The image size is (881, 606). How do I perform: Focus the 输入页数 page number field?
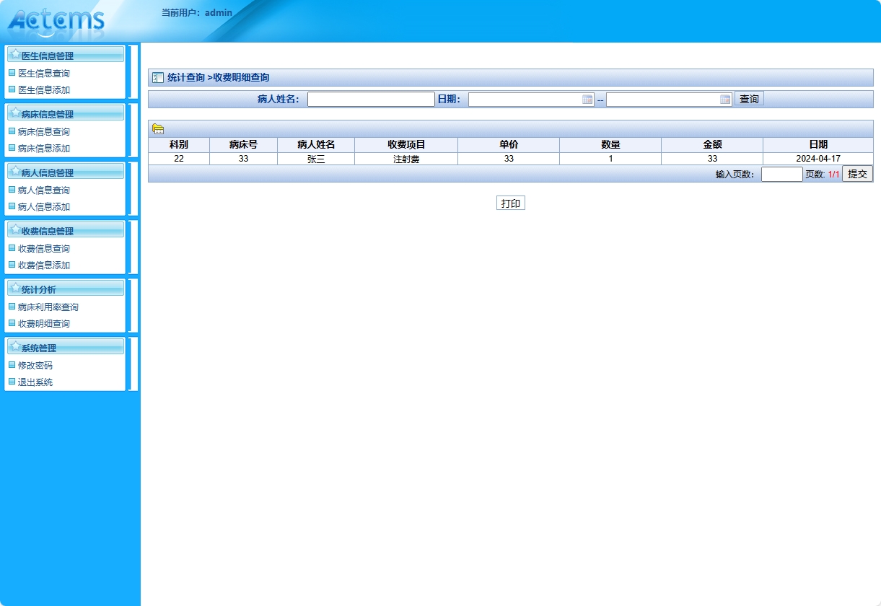[782, 174]
